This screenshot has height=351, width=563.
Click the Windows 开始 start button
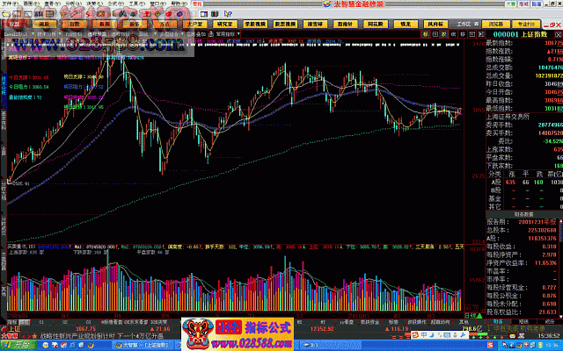click(15, 345)
